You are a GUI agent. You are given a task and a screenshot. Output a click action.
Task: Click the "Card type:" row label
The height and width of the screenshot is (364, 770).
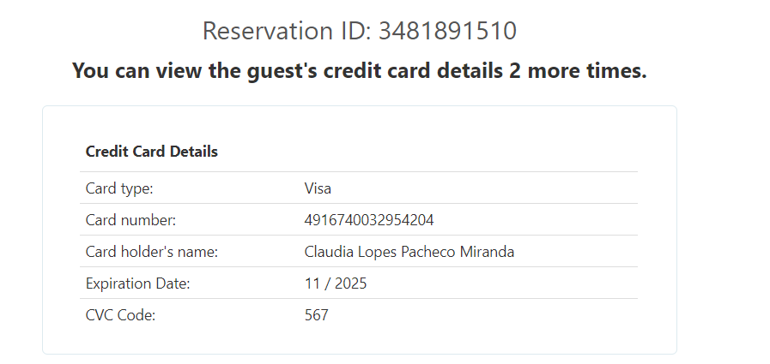[119, 188]
